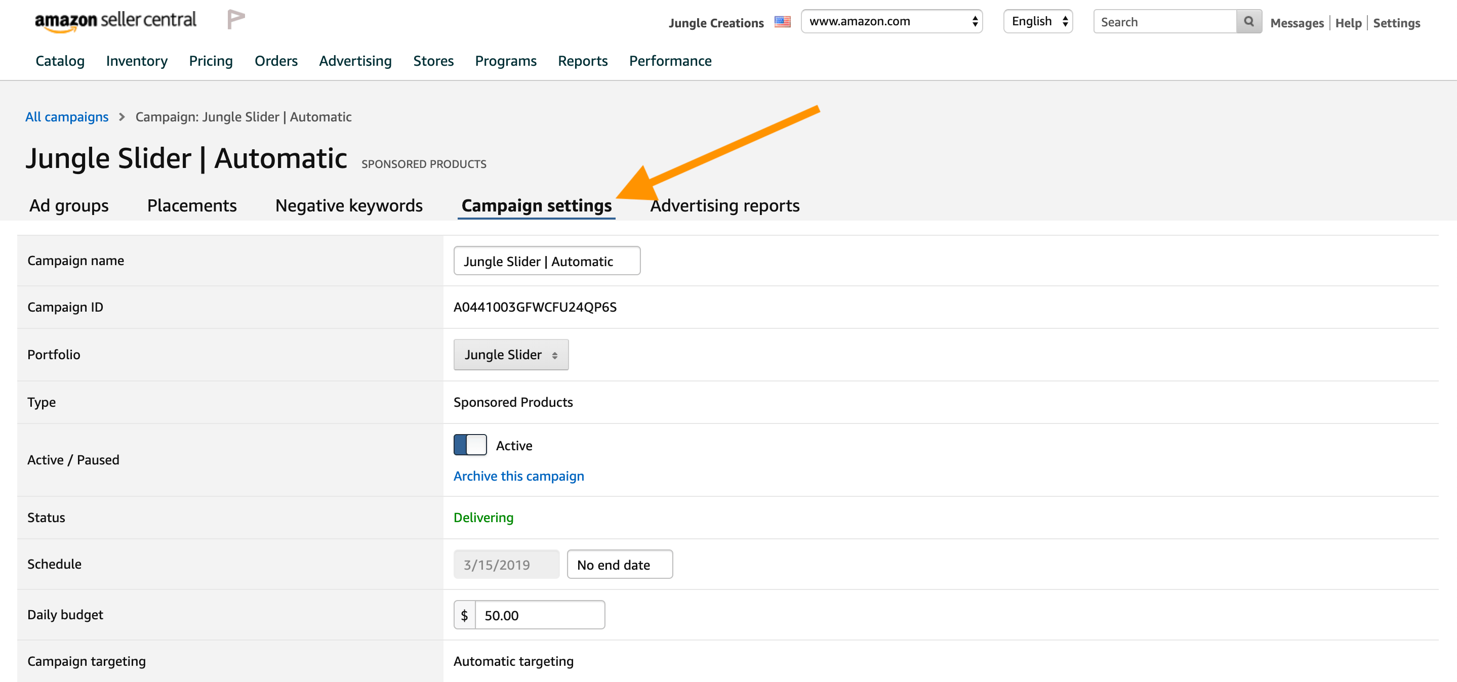Switch to the Negative keywords tab
Image resolution: width=1457 pixels, height=682 pixels.
(348, 206)
